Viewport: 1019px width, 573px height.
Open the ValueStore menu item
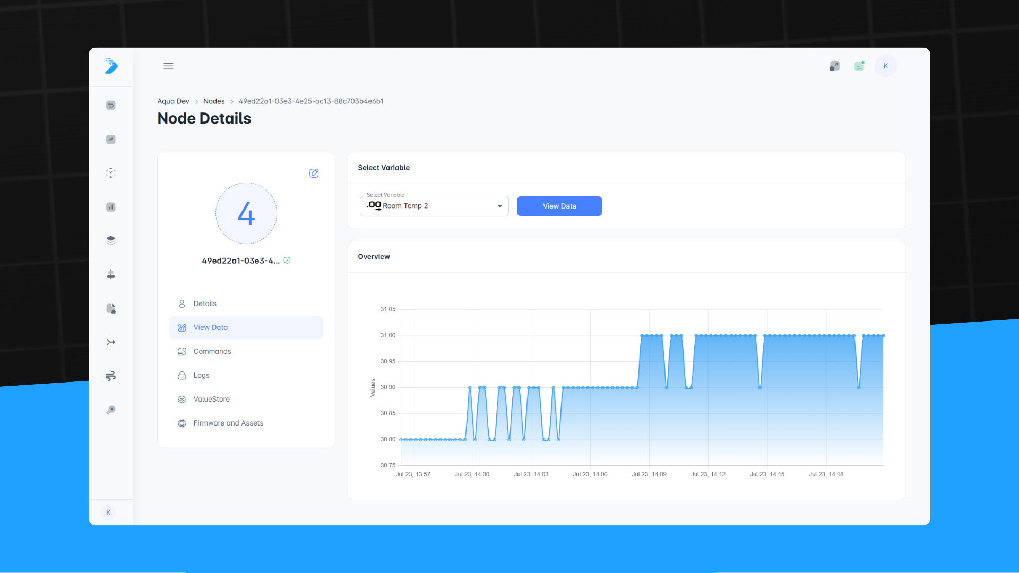[211, 399]
